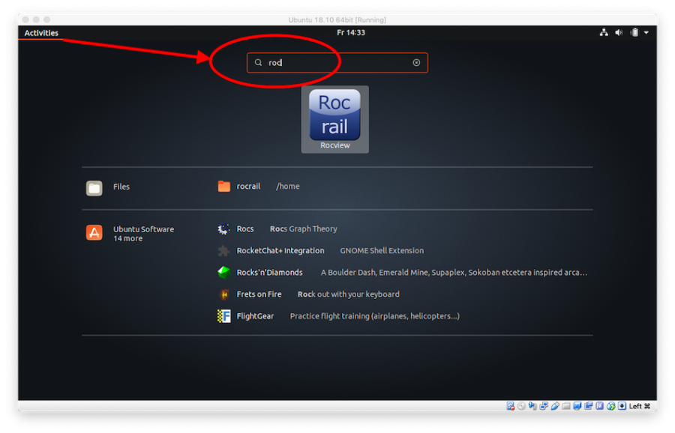This screenshot has height=433, width=675.
Task: Clear the search field text
Action: point(416,63)
